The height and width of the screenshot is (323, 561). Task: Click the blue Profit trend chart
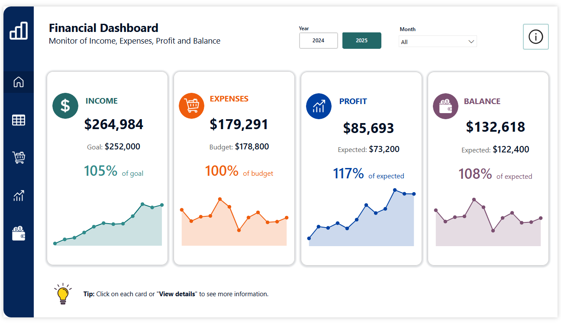tap(361, 218)
